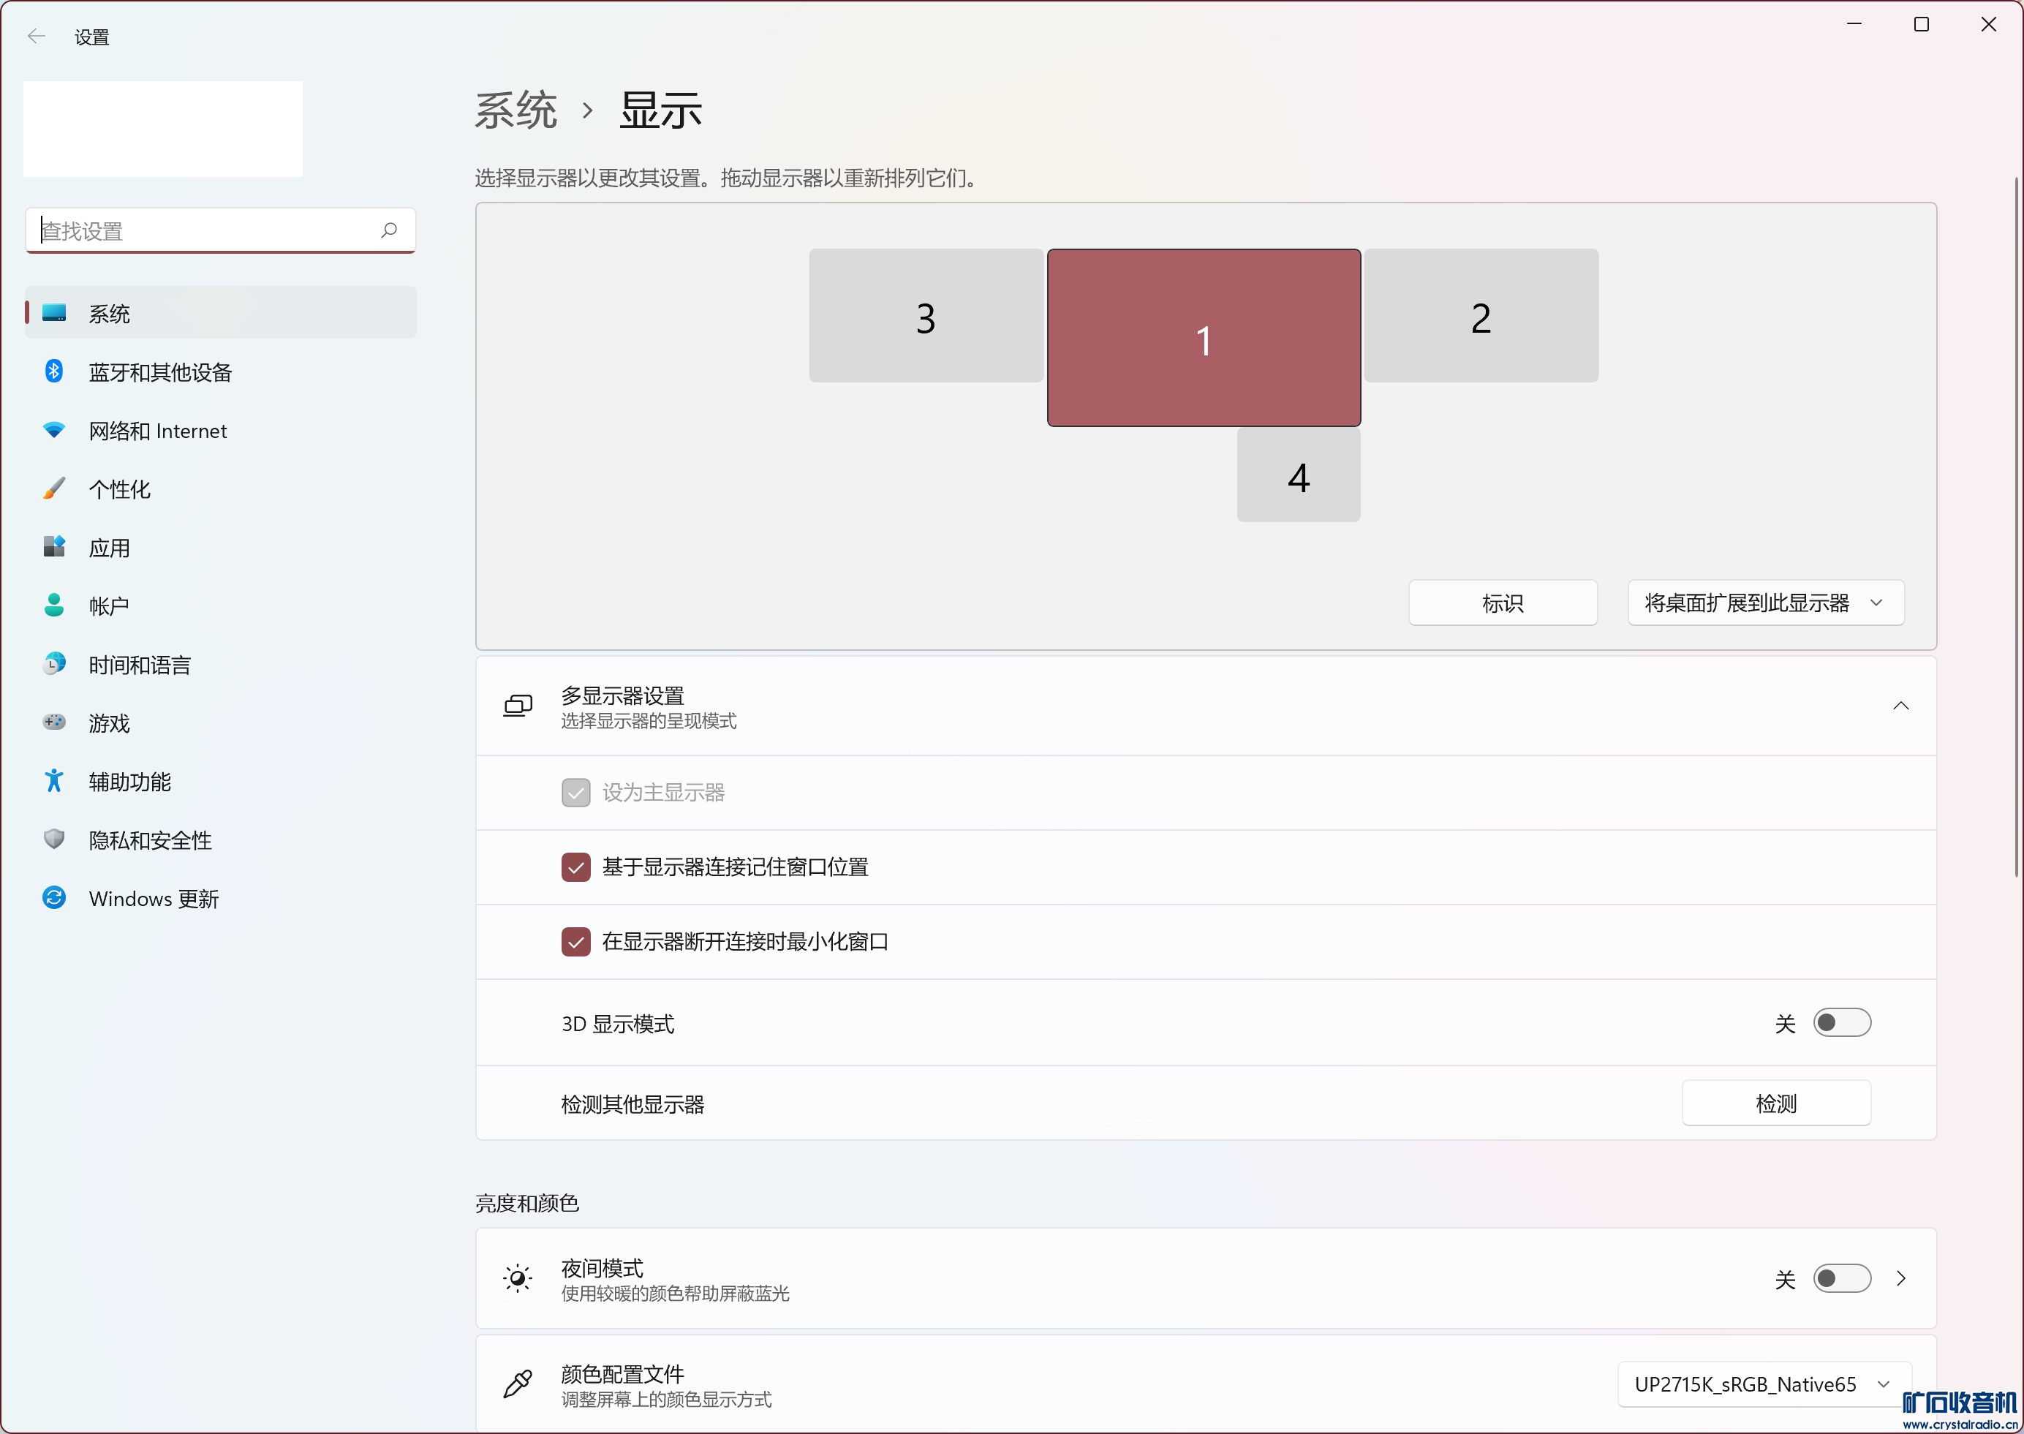The height and width of the screenshot is (1434, 2024).
Task: Click the back arrow in title bar
Action: coord(36,37)
